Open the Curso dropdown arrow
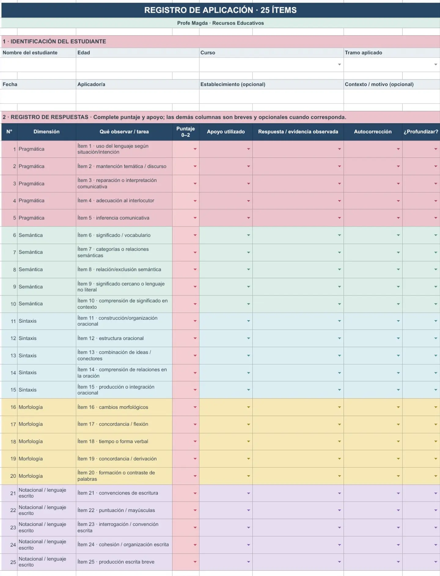 coord(339,65)
